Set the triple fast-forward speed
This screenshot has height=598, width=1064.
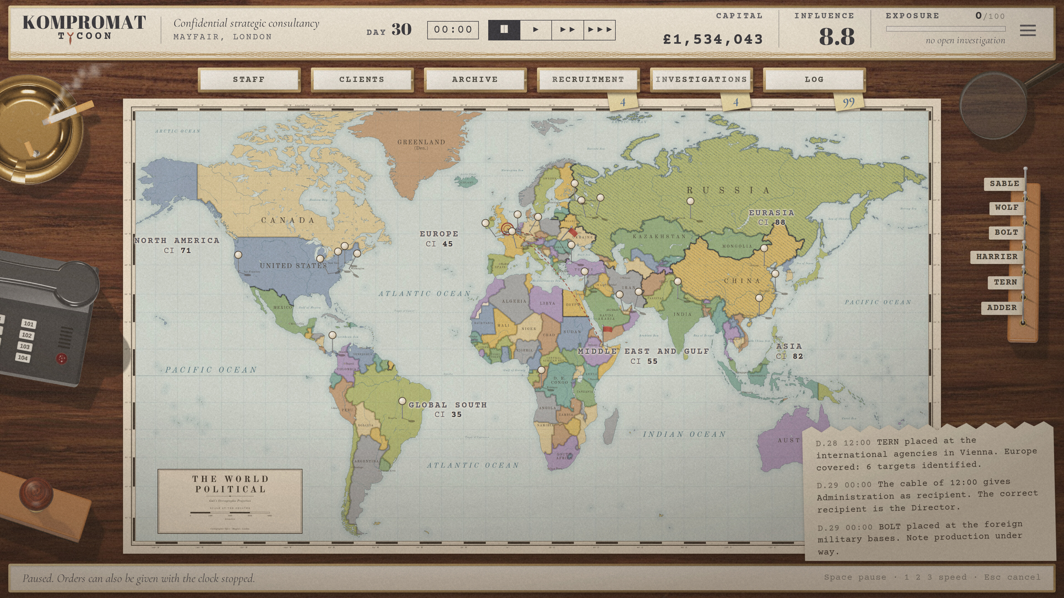[x=599, y=30]
